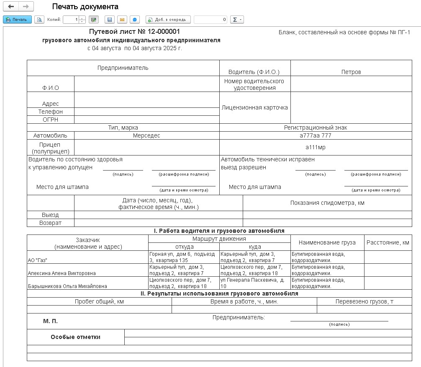This screenshot has height=367, width=421.
Task: Toggle the edit mode icon in toolbar
Action: coord(93,20)
